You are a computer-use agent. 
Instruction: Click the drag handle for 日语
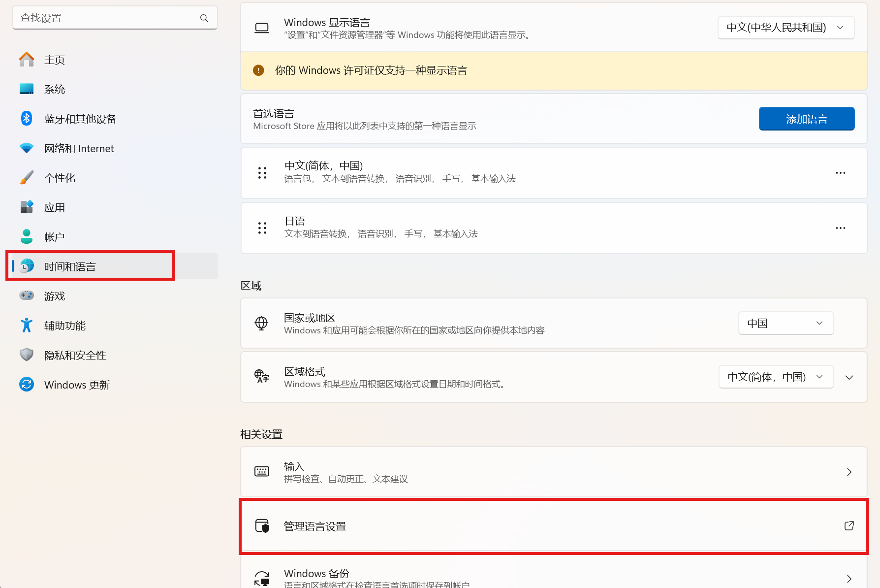[262, 228]
